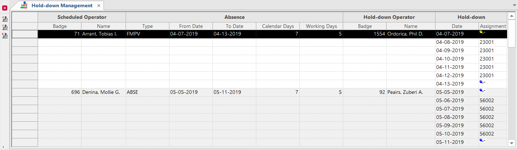Click the red X icon in left toolbar
The height and width of the screenshot is (150, 518).
(5, 8)
